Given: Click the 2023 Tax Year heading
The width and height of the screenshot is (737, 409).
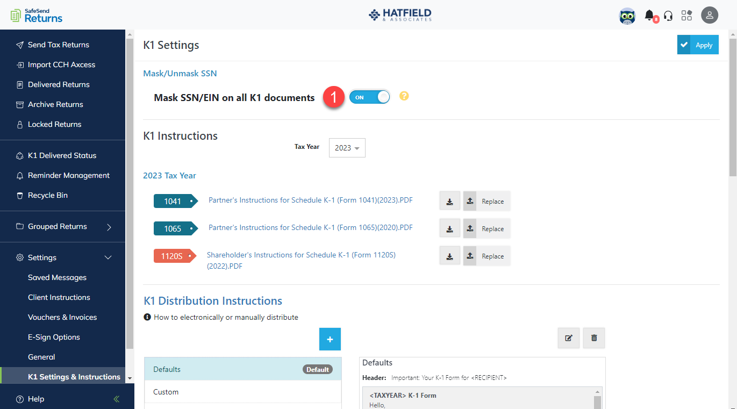Looking at the screenshot, I should (169, 175).
